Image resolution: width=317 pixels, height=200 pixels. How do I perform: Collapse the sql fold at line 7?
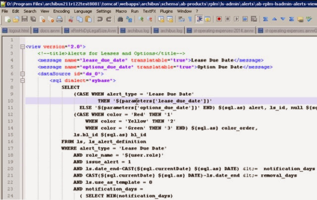(x=22, y=81)
